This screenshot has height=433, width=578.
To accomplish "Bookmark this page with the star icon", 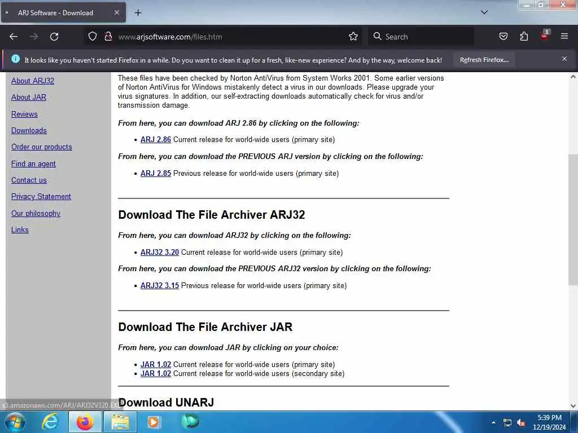I will 353,37.
